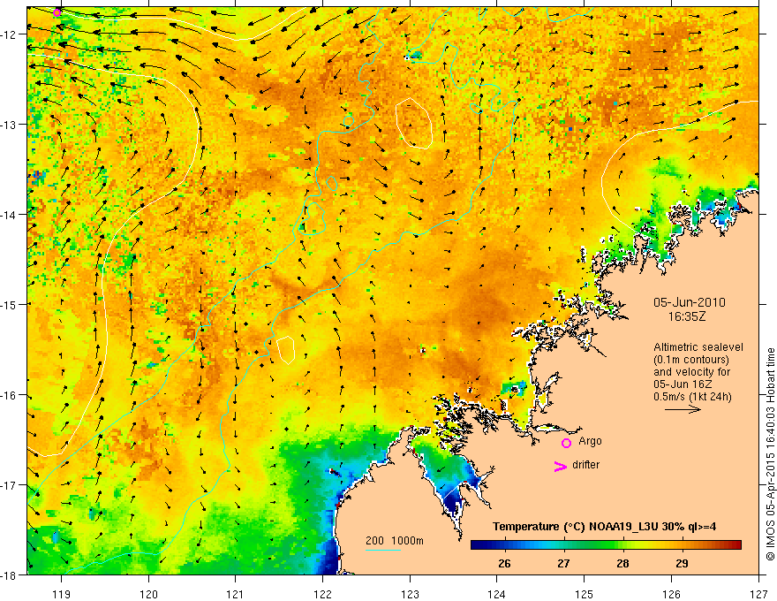Click the latitude axis label '-14'
The width and height of the screenshot is (777, 601).
9,215
